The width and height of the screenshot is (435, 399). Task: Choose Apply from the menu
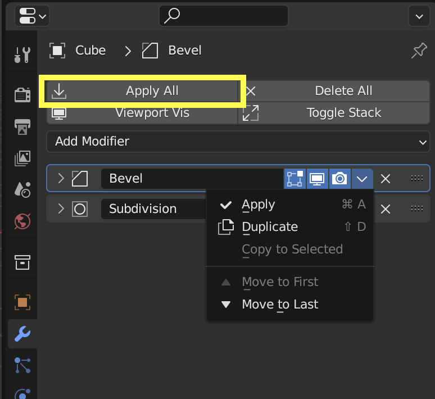pos(290,205)
